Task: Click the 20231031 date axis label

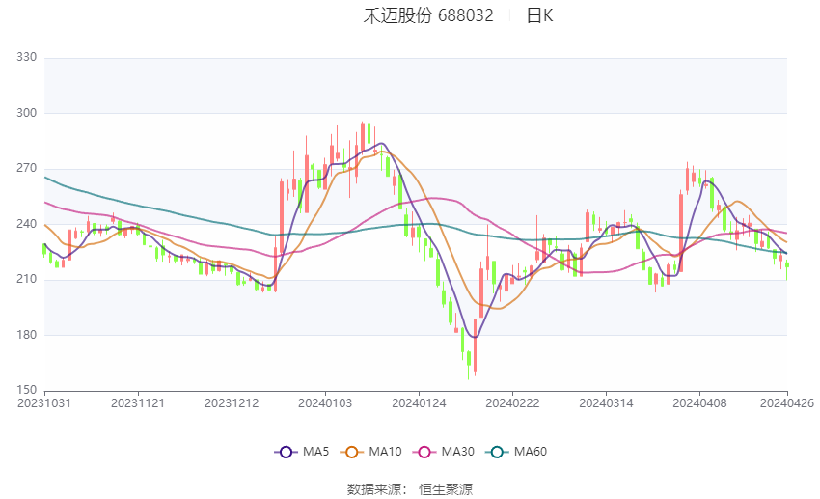Action: [x=44, y=403]
